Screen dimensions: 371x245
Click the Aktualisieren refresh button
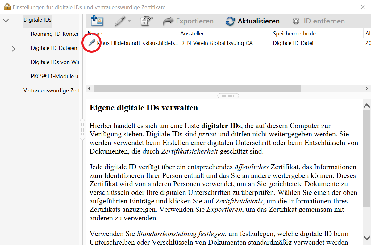(252, 21)
